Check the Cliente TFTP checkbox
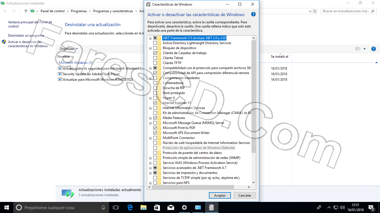Image resolution: width=380 pixels, height=213 pixels. coord(155,63)
